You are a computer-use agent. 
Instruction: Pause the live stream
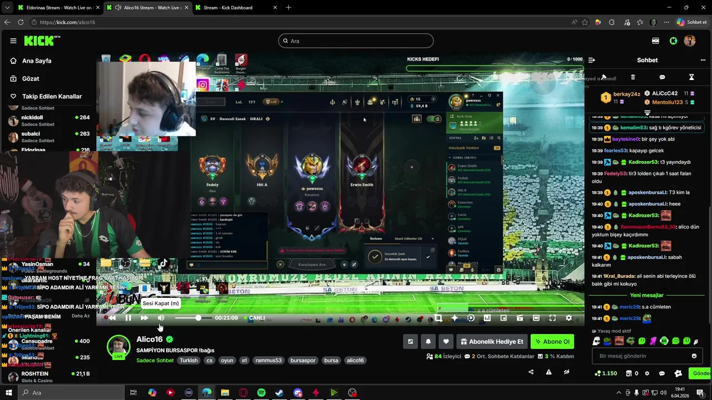pyautogui.click(x=128, y=318)
